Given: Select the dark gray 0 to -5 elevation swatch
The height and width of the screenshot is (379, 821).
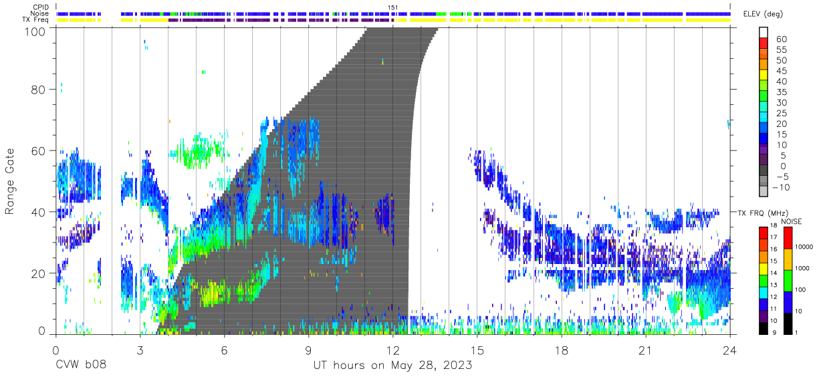Looking at the screenshot, I should click(x=764, y=171).
